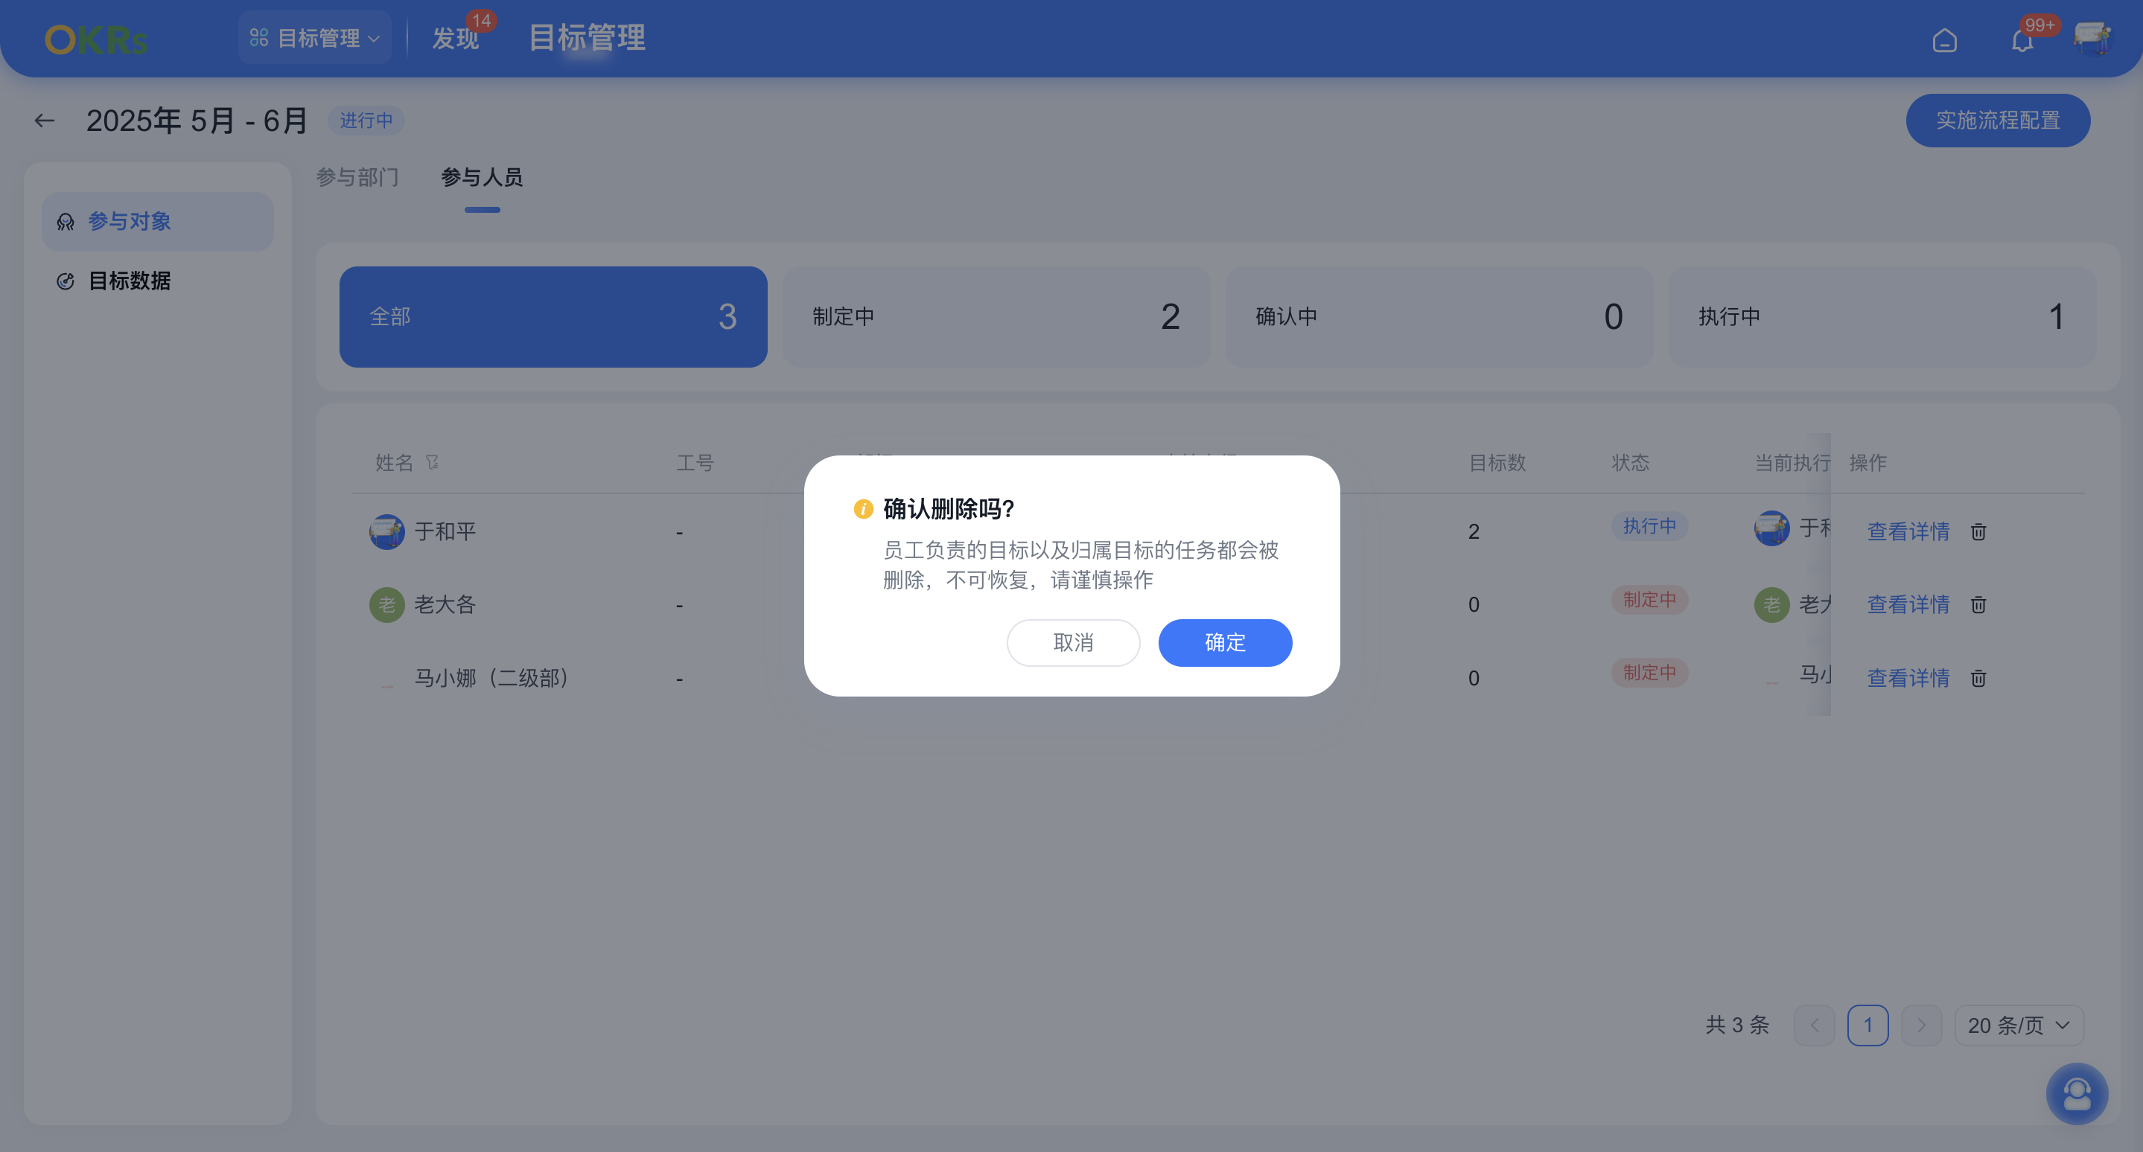This screenshot has height=1152, width=2143.
Task: Confirm deletion by clicking 确定
Action: coord(1225,642)
